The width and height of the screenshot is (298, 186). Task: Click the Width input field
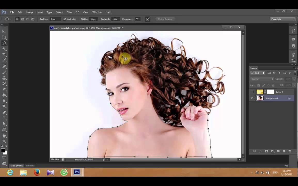[94, 19]
